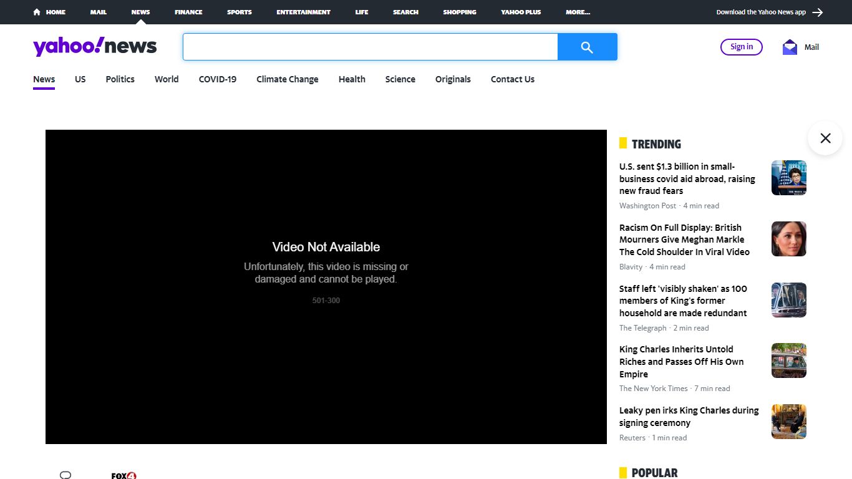Image resolution: width=852 pixels, height=479 pixels.
Task: Click the Yahoo News logo
Action: 95,46
